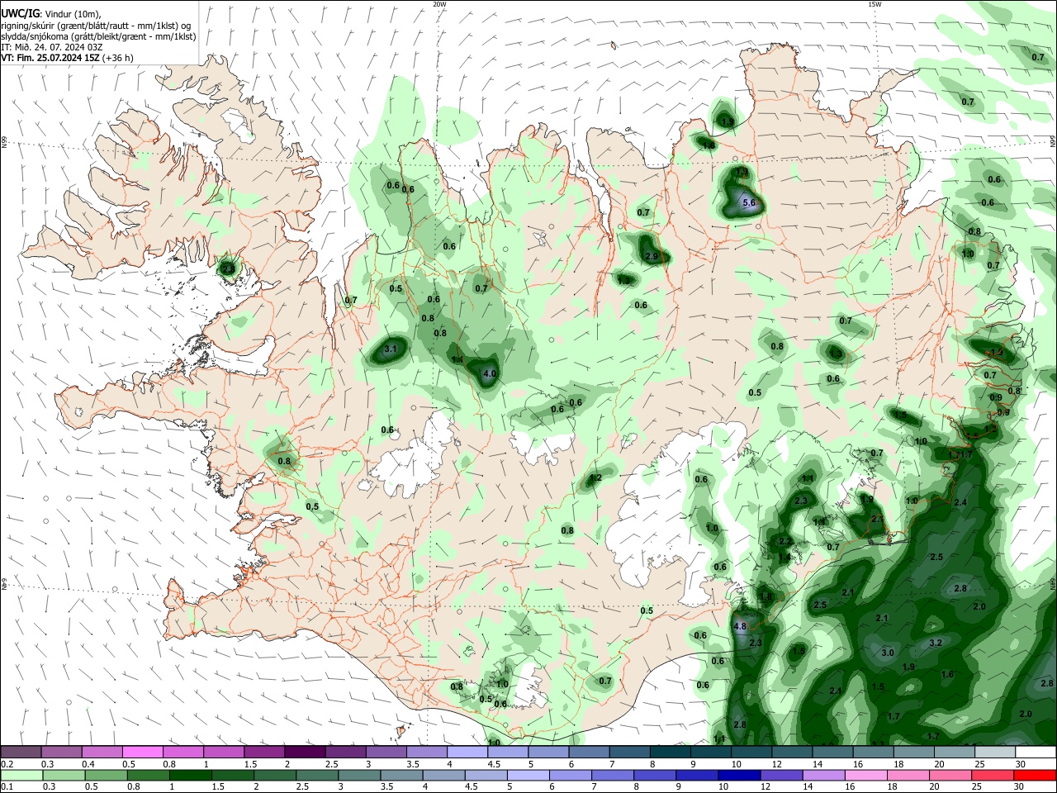Pick the darkest purple 2 swatch in the snow scale
The height and width of the screenshot is (793, 1057).
point(305,753)
